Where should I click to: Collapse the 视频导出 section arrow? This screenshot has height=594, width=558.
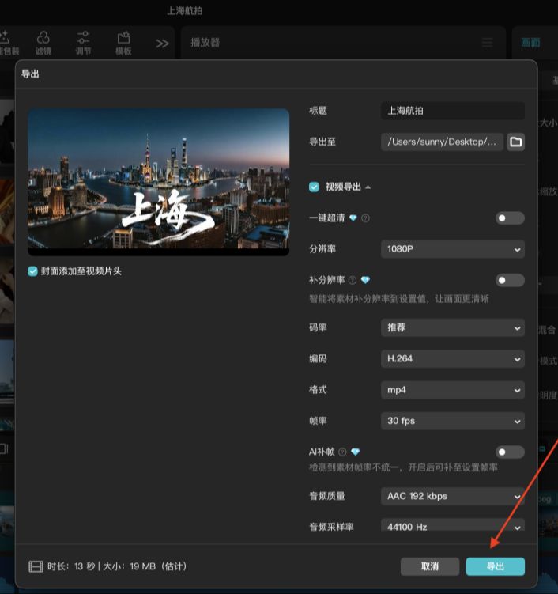[x=368, y=187]
